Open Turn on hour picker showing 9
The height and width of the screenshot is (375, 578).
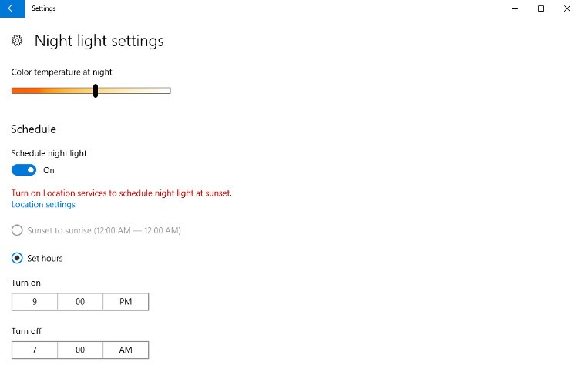point(35,302)
